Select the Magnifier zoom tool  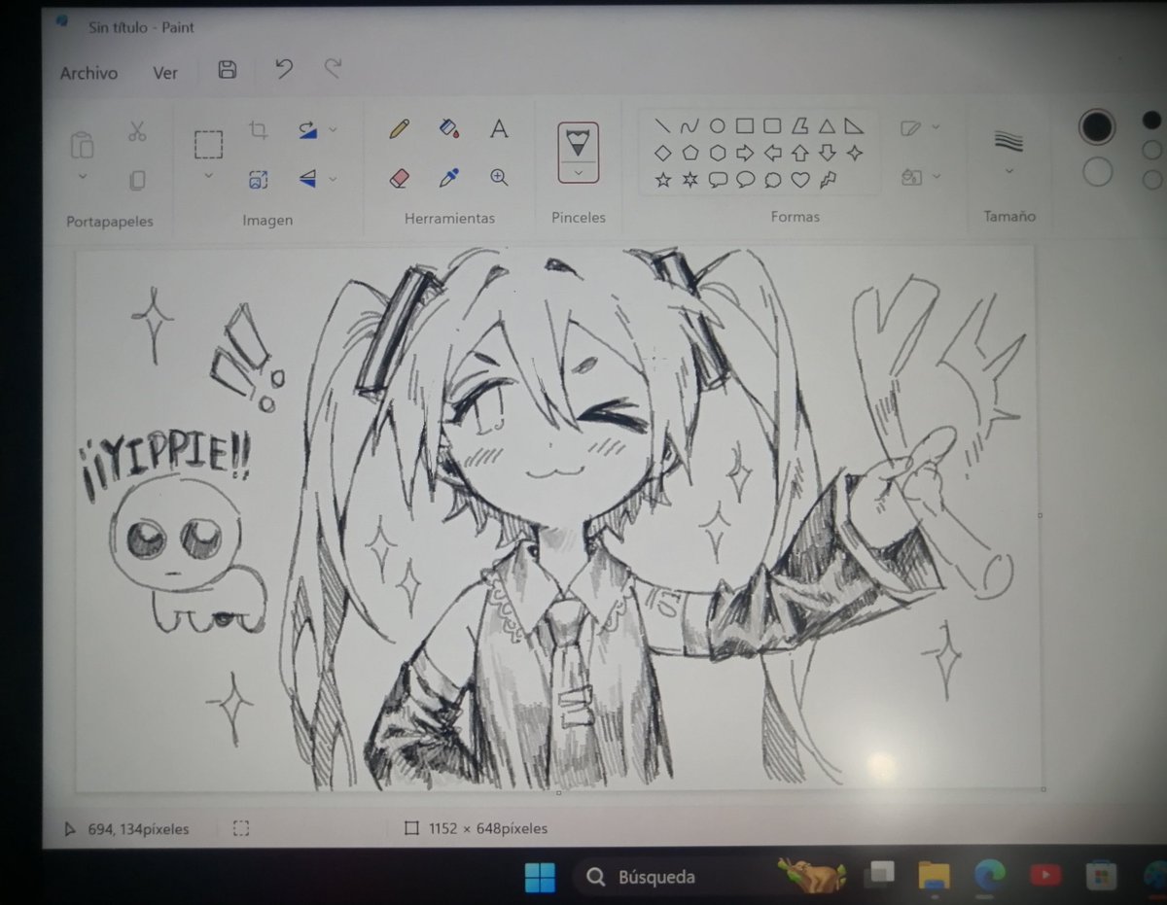pyautogui.click(x=499, y=177)
